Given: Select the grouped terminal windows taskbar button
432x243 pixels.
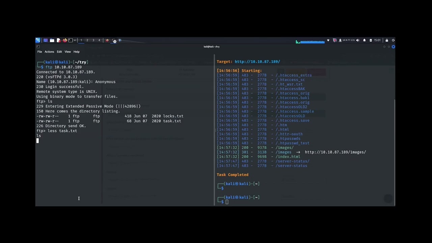Looking at the screenshot, I should (114, 40).
